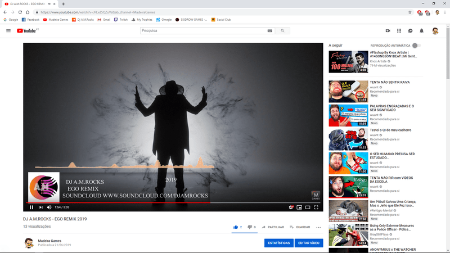The height and width of the screenshot is (253, 450).
Task: Toggle the Reprodução Automática autoplay switch
Action: point(416,45)
